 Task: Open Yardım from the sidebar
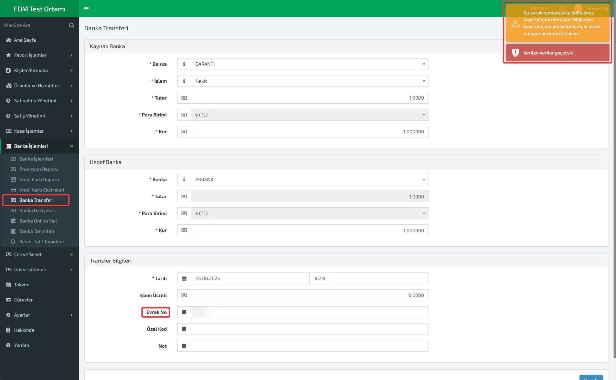(x=40, y=345)
